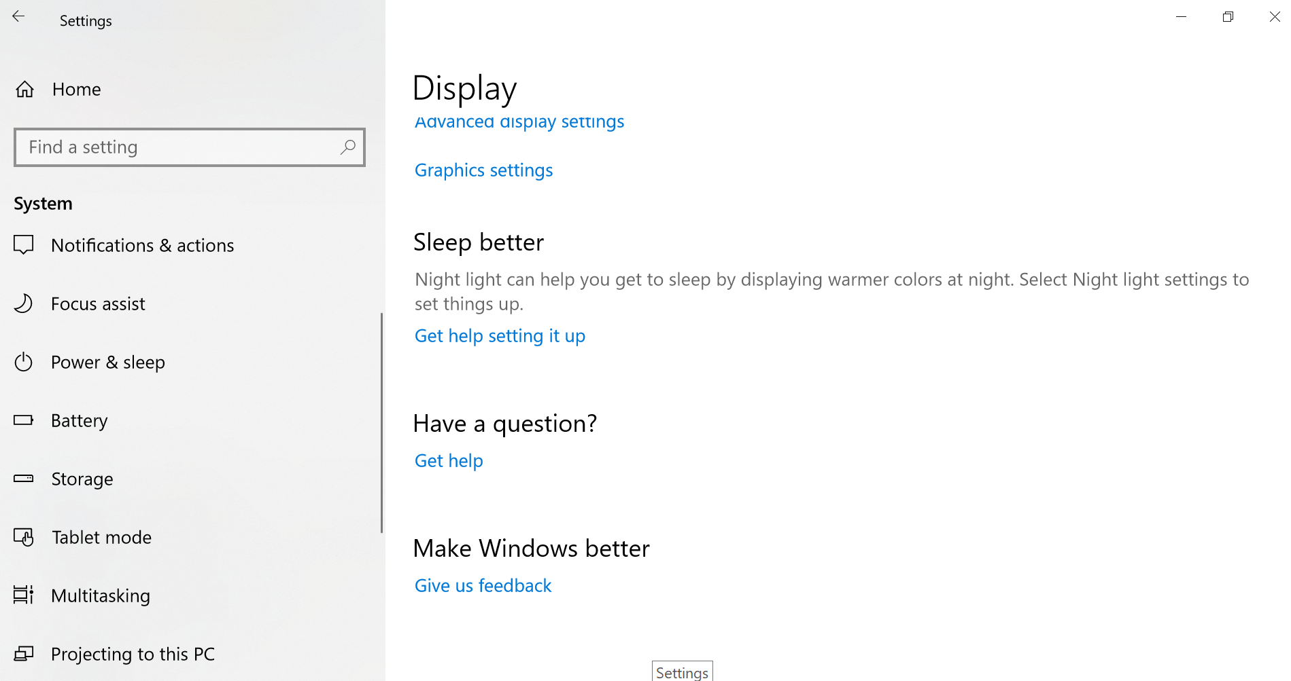Select Focus assist in sidebar

pyautogui.click(x=99, y=303)
